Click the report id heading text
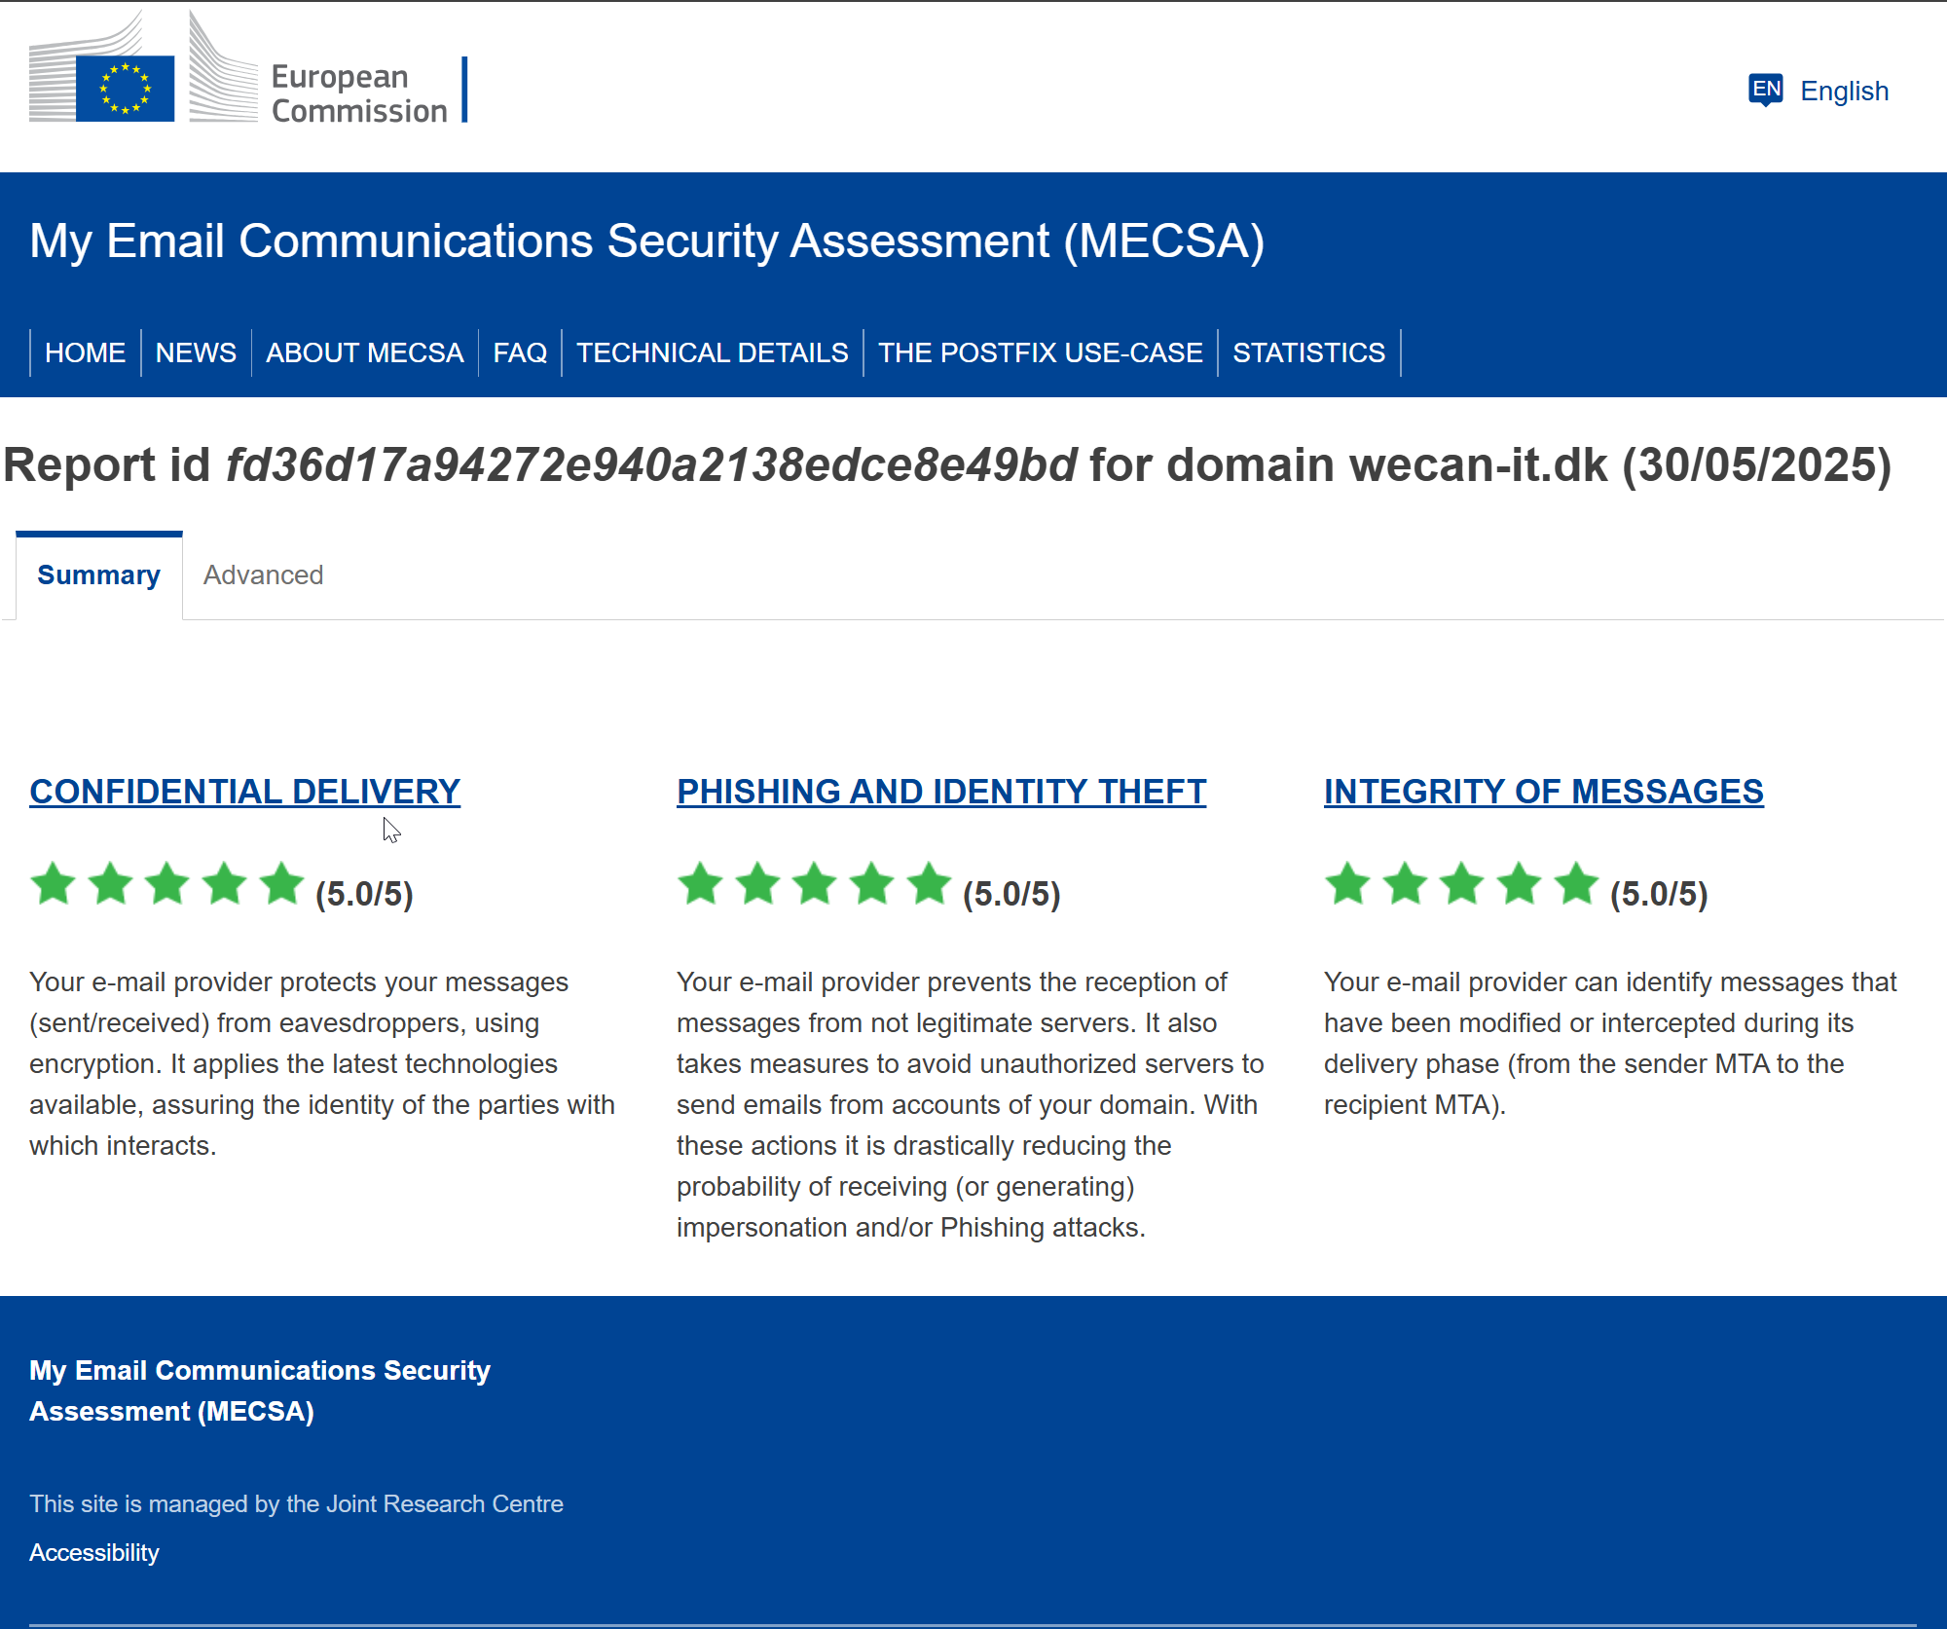This screenshot has height=1629, width=1947. click(947, 464)
